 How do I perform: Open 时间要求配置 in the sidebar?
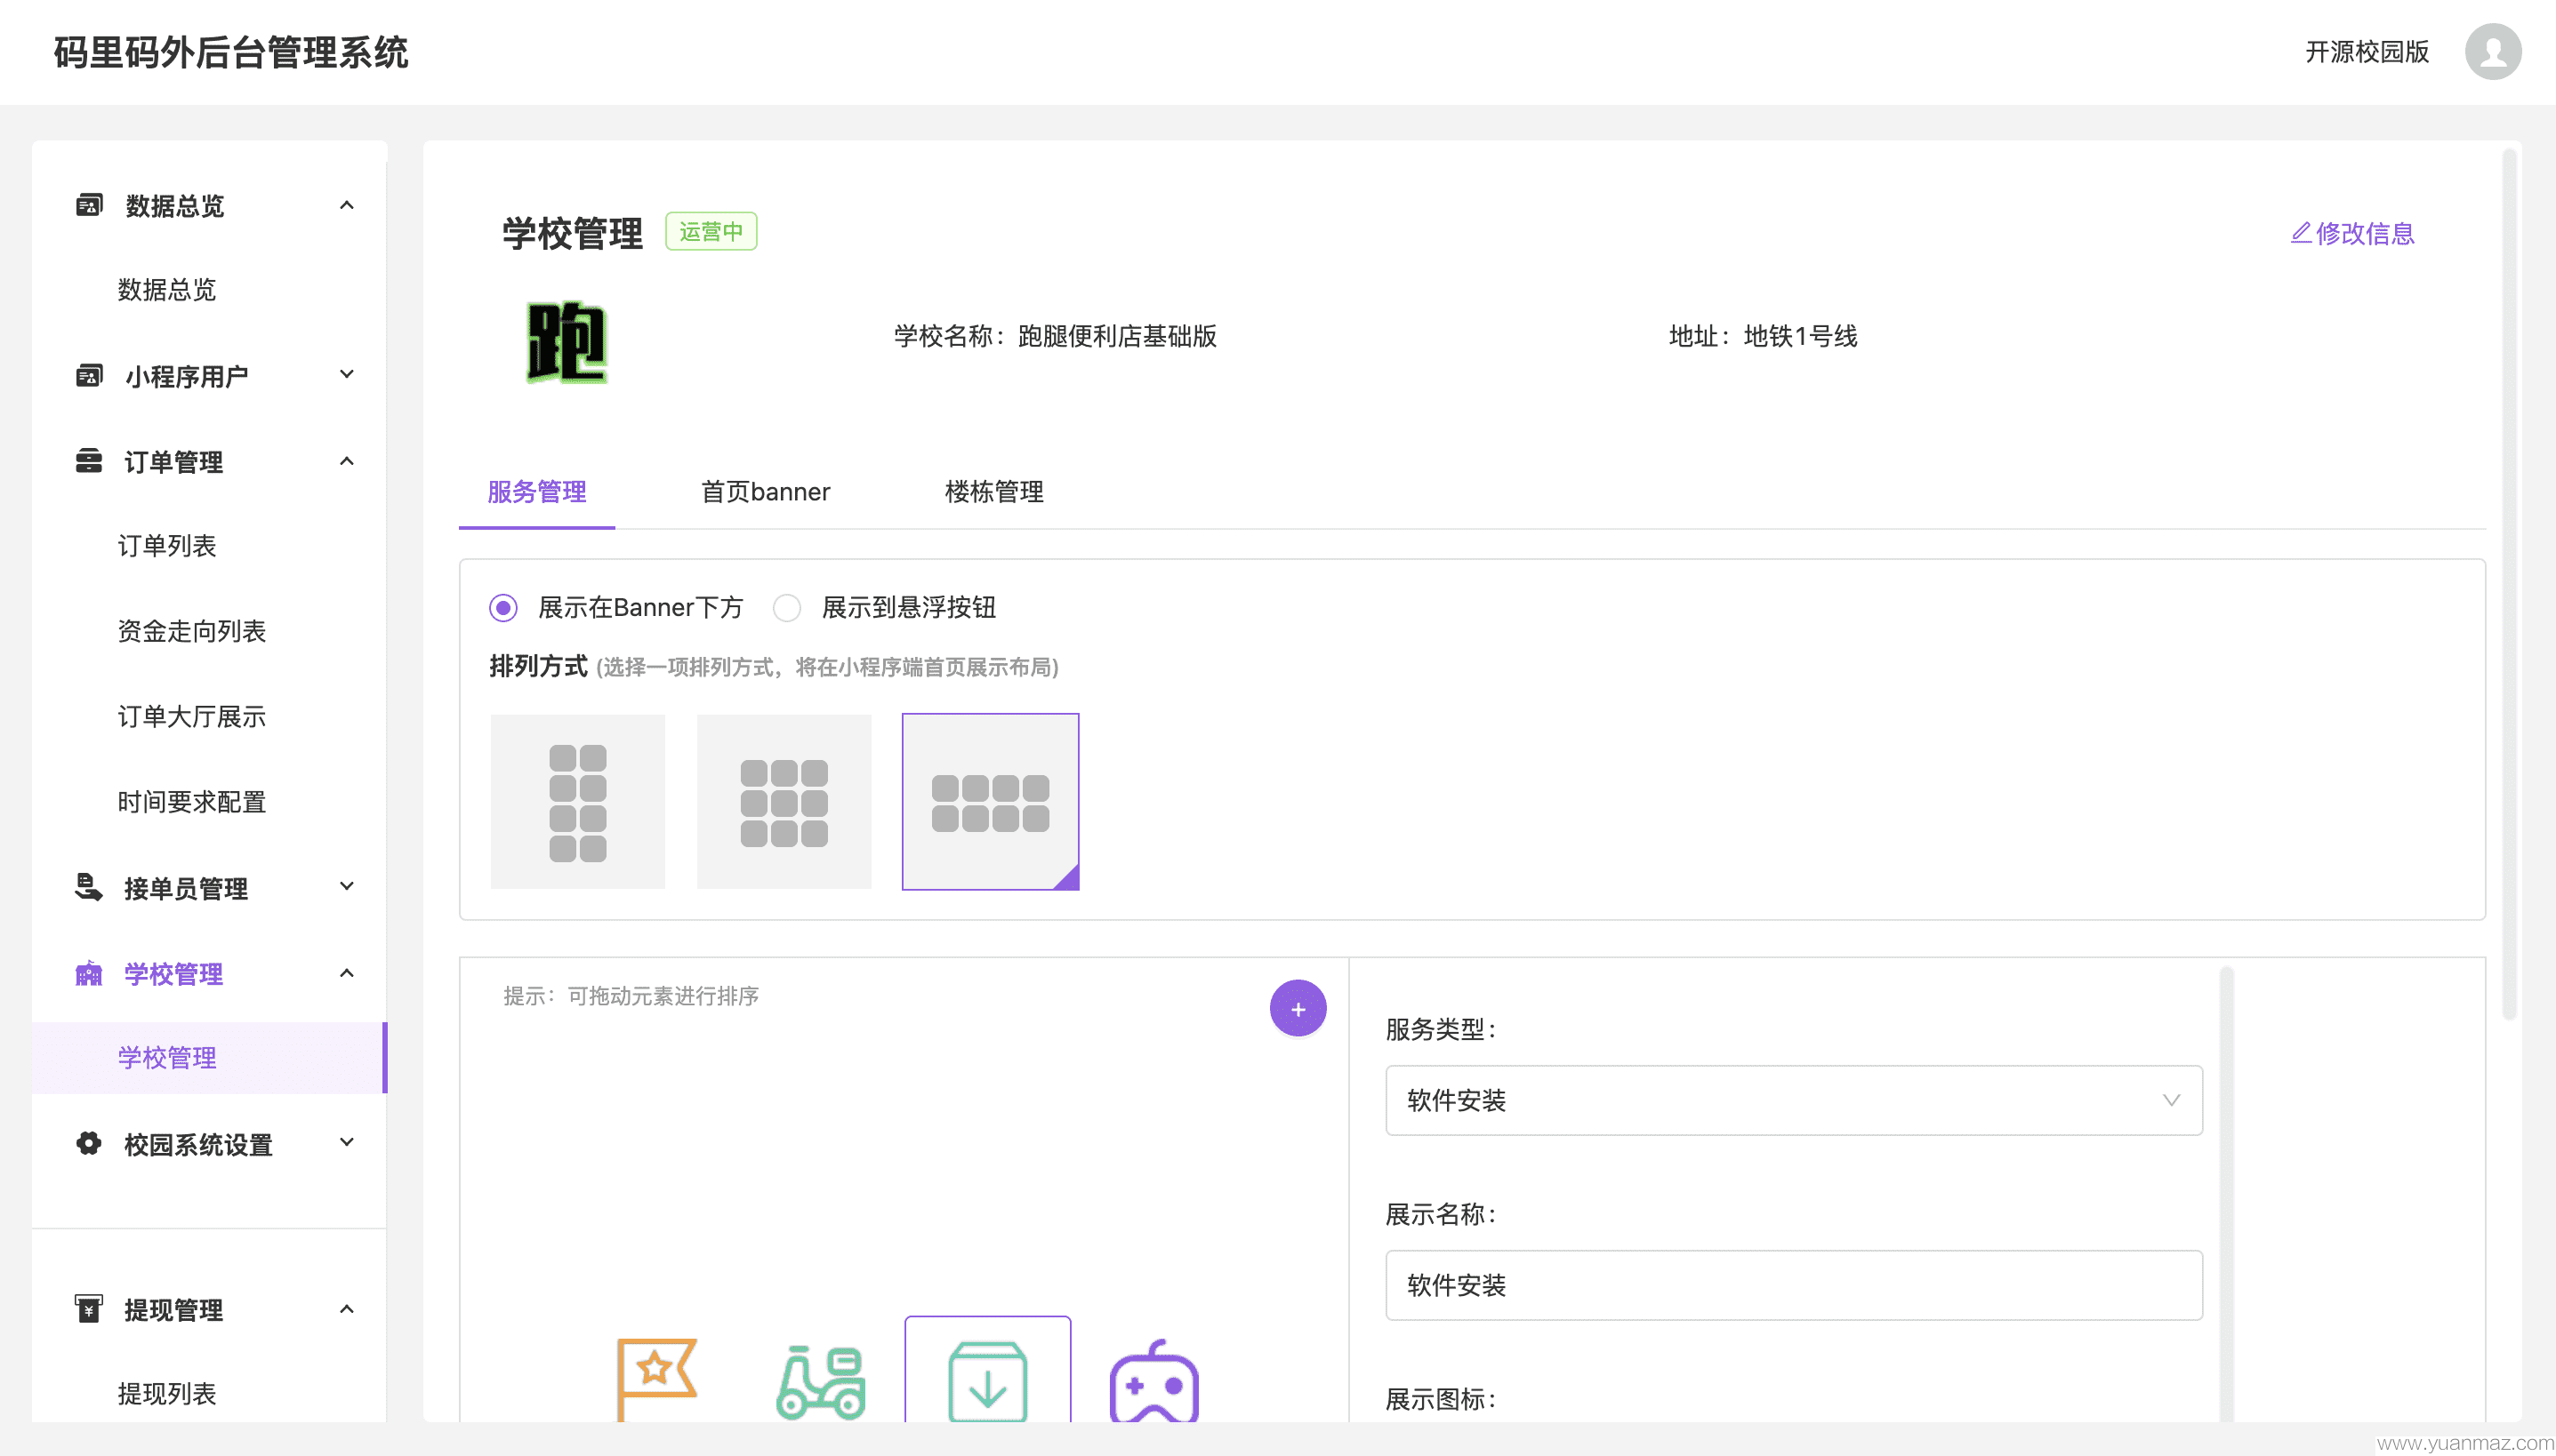[192, 802]
